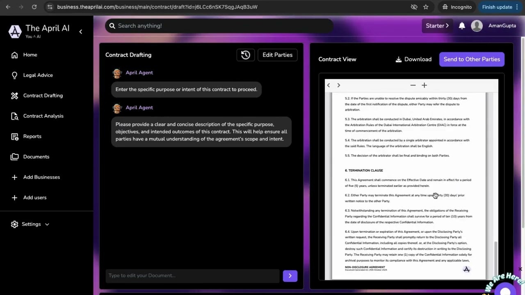525x295 pixels.
Task: Click the second April Agent avatar
Action: click(x=117, y=108)
